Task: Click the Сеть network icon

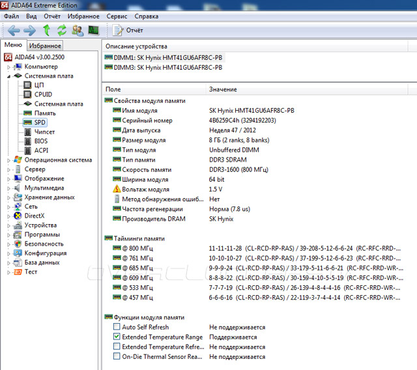Action: [18, 206]
